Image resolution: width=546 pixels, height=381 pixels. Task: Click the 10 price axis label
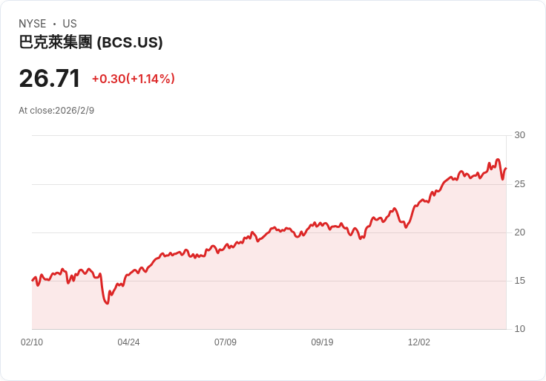click(519, 329)
